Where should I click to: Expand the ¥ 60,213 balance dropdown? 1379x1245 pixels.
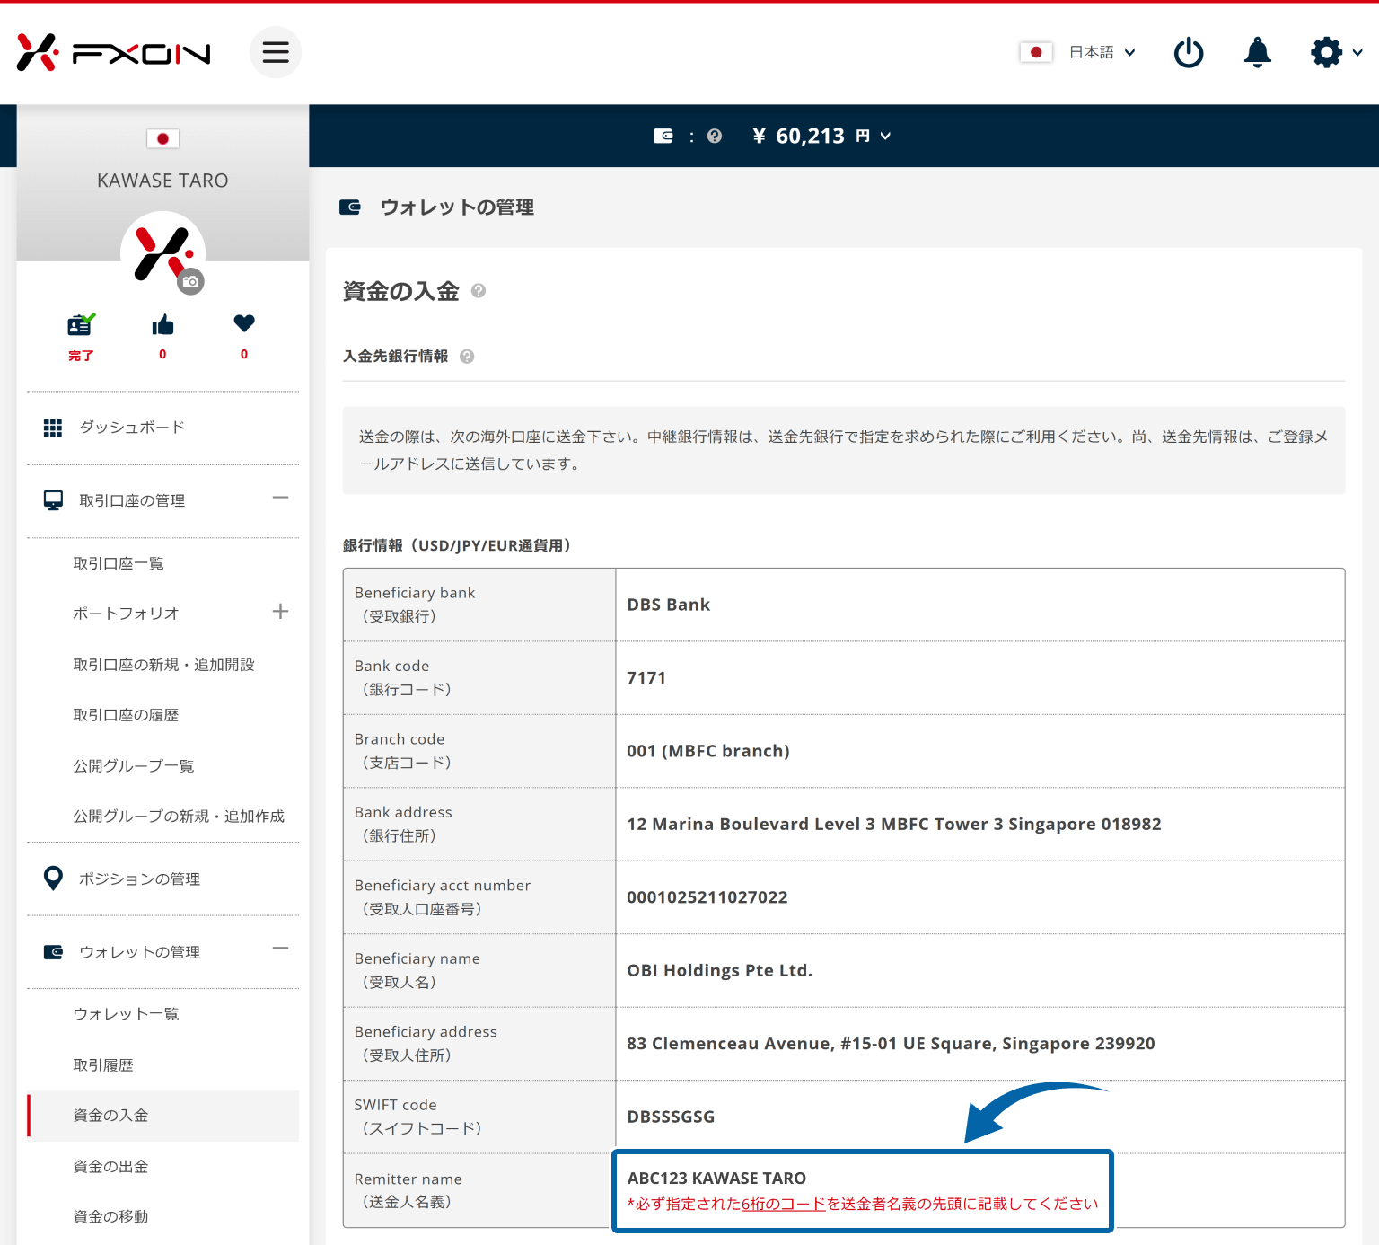[x=821, y=136]
